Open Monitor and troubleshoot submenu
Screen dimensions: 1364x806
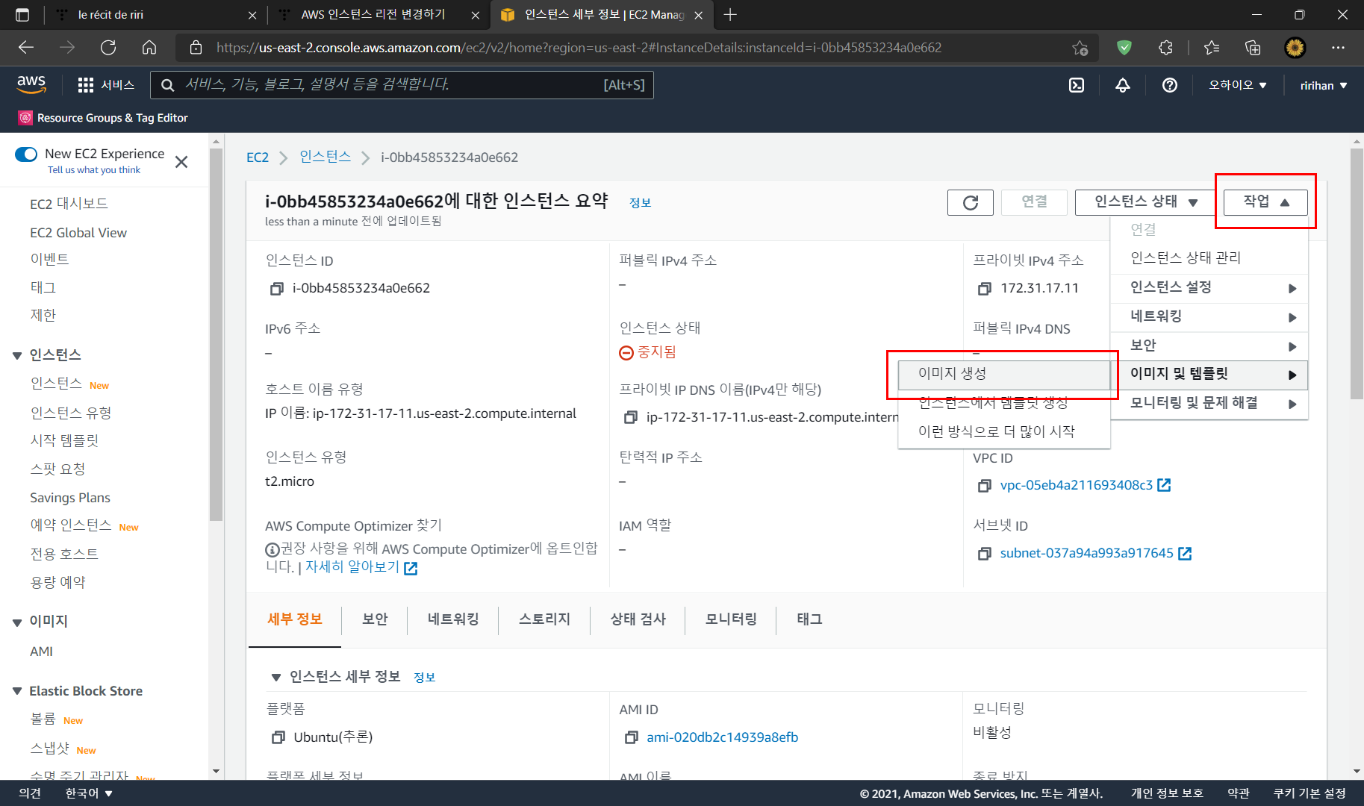point(1209,404)
